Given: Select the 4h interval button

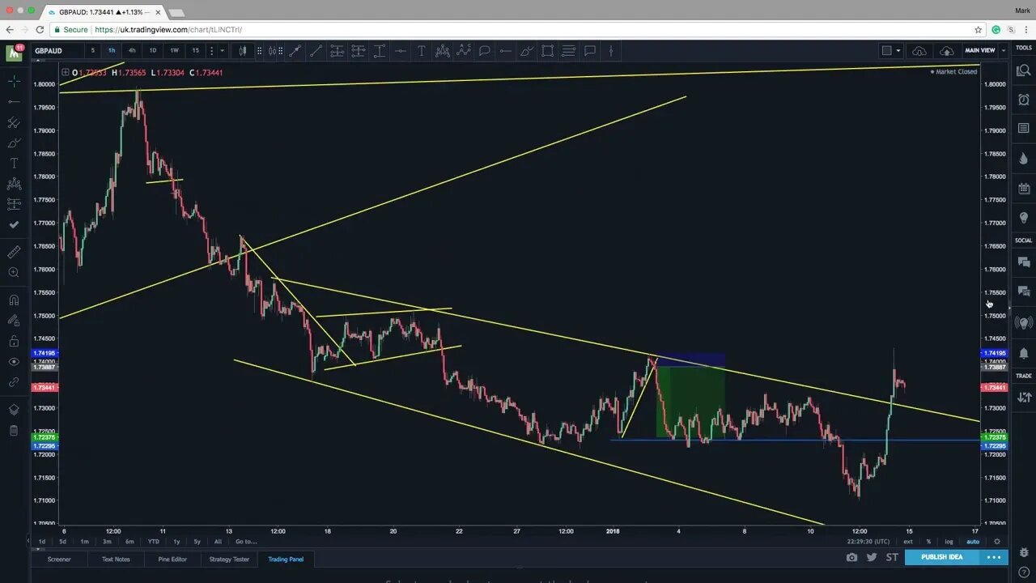Looking at the screenshot, I should click(x=132, y=50).
